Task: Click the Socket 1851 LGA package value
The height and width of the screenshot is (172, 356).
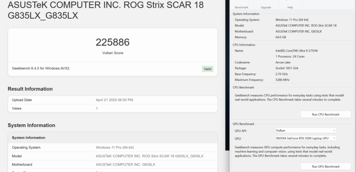Action: tap(287, 68)
